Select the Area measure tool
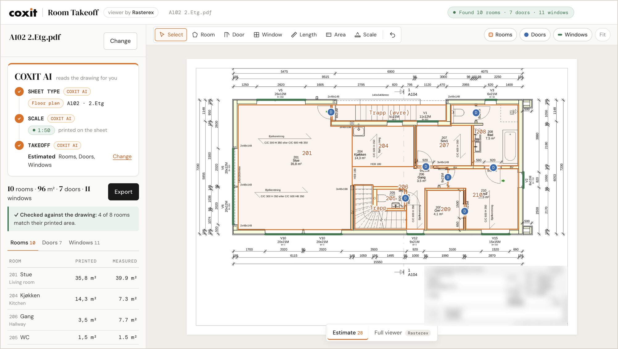This screenshot has width=618, height=349. 336,35
